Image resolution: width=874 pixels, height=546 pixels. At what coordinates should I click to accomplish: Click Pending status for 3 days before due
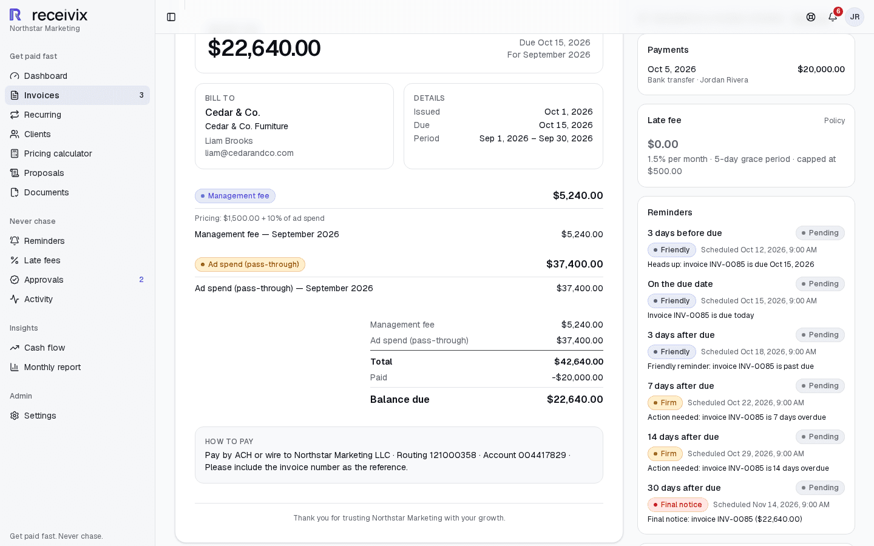click(820, 233)
